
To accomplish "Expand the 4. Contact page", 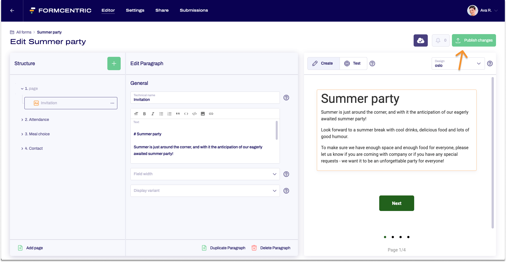I will pos(22,149).
